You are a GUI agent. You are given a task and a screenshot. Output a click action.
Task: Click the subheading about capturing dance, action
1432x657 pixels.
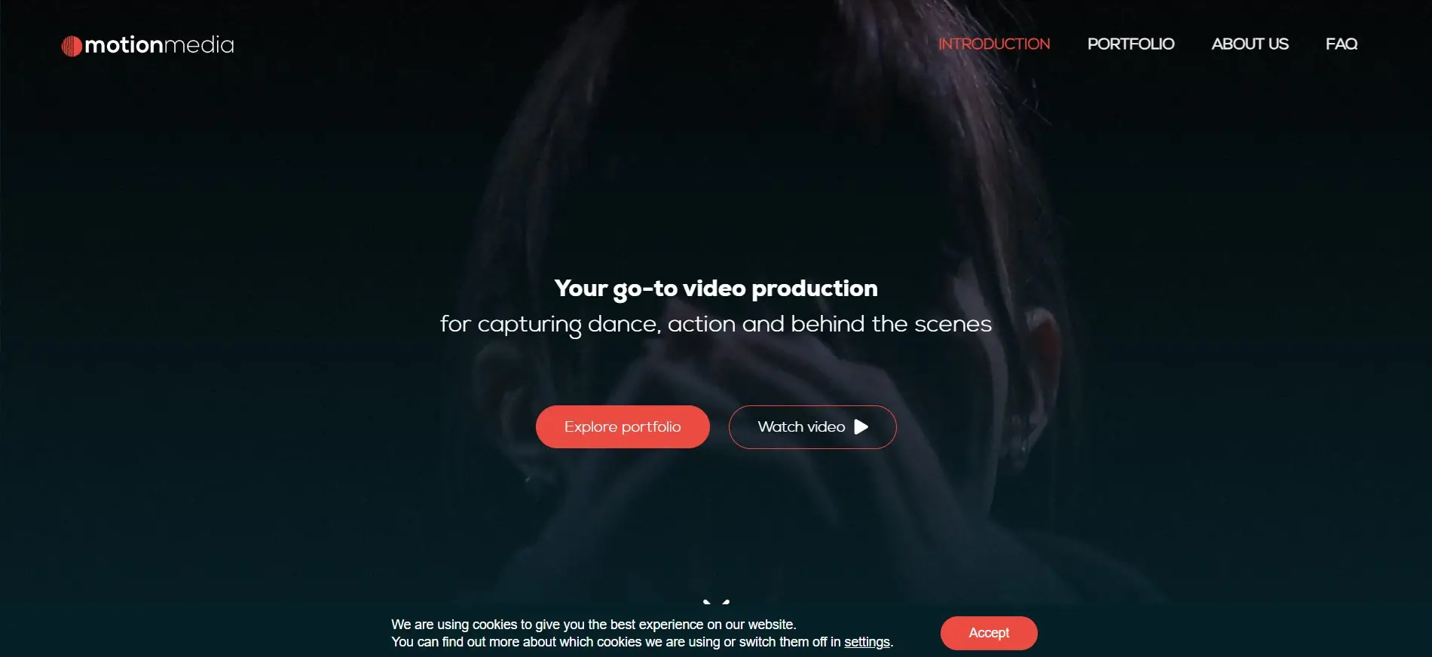click(716, 324)
